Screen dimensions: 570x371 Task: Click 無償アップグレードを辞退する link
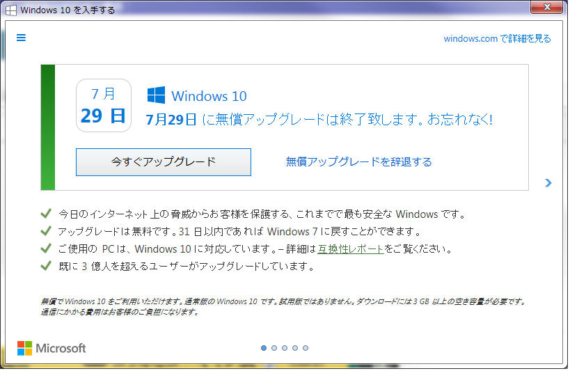coord(359,161)
